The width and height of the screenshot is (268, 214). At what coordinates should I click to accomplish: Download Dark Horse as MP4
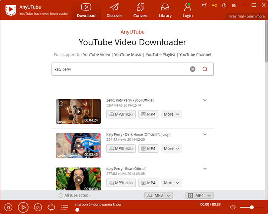(148, 148)
